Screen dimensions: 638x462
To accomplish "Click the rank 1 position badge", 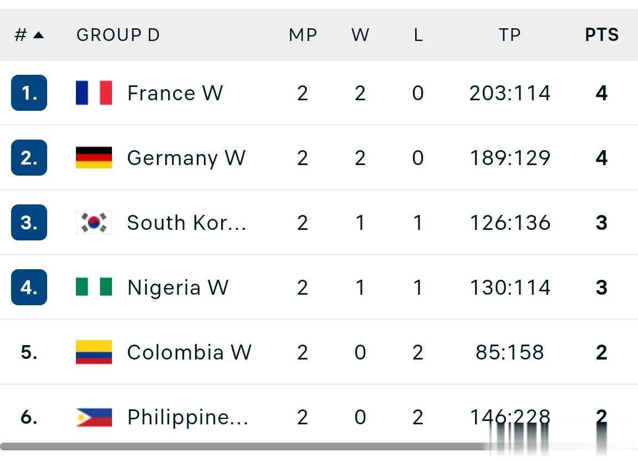I will click(x=29, y=93).
